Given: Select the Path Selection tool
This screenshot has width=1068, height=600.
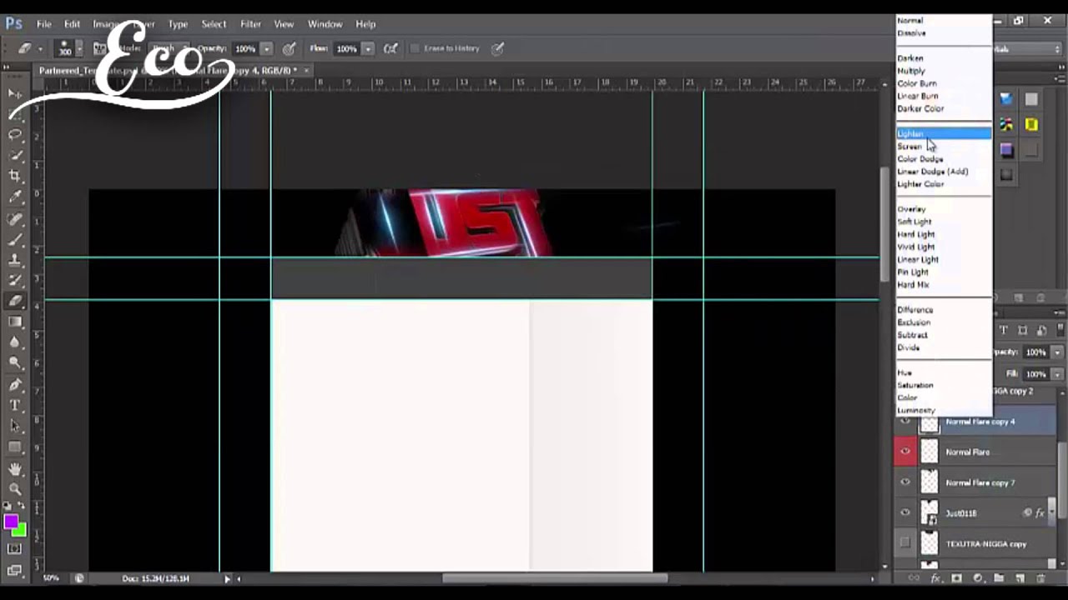Looking at the screenshot, I should (15, 427).
